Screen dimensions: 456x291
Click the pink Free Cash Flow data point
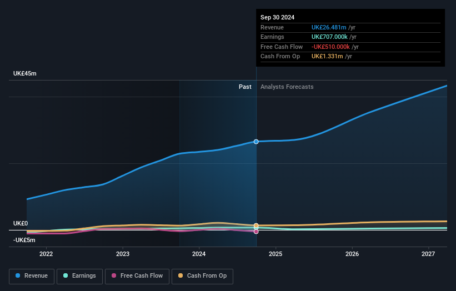(x=256, y=232)
